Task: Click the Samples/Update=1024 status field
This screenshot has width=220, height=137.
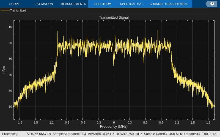Action: tap(69, 134)
